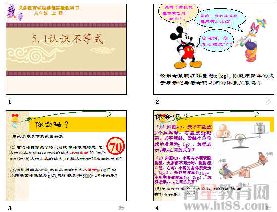
Task: Click the title text 5.1认识不等式
Action: 67,39
